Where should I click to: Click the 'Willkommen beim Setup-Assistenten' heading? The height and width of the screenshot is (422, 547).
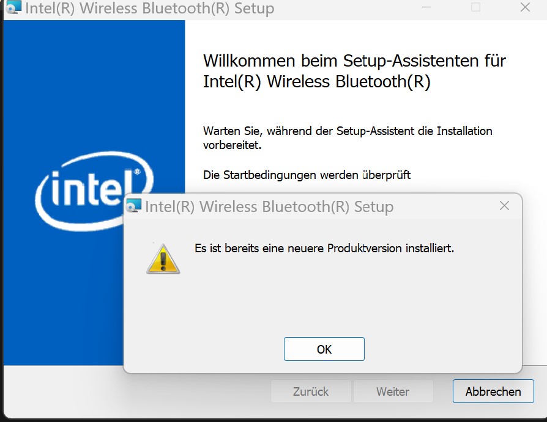click(354, 71)
